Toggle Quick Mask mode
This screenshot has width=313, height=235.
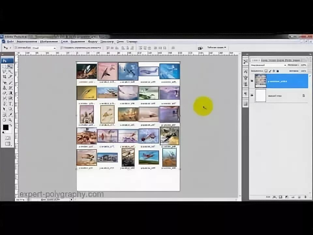7,138
